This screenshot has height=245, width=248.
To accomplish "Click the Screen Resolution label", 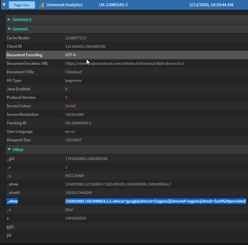I will (x=23, y=114).
